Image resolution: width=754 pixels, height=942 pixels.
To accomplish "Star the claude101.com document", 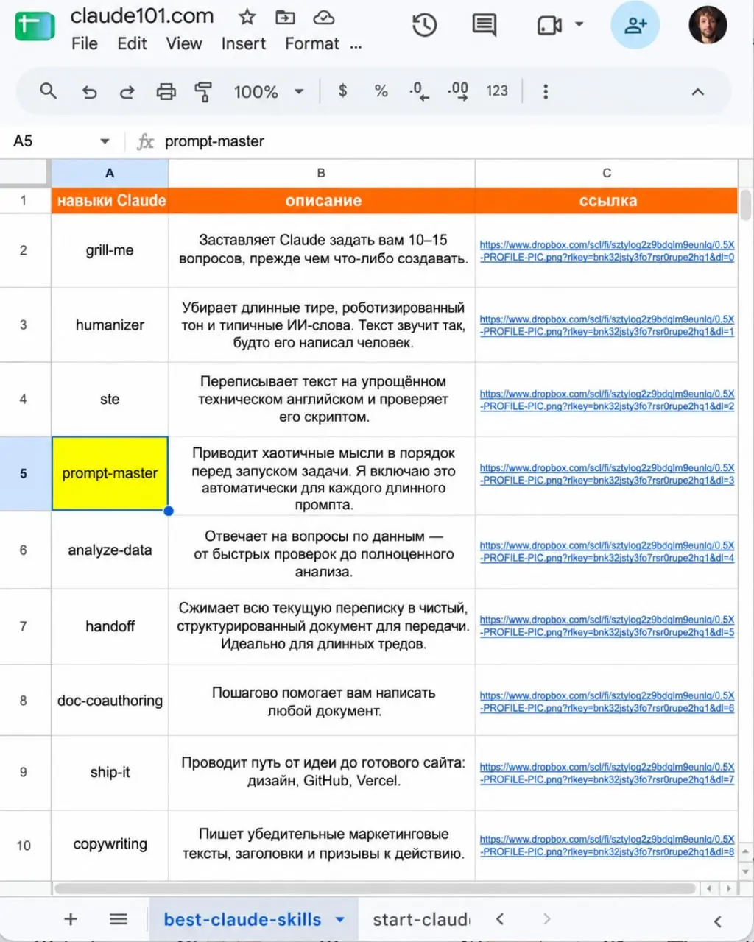I will (x=247, y=17).
